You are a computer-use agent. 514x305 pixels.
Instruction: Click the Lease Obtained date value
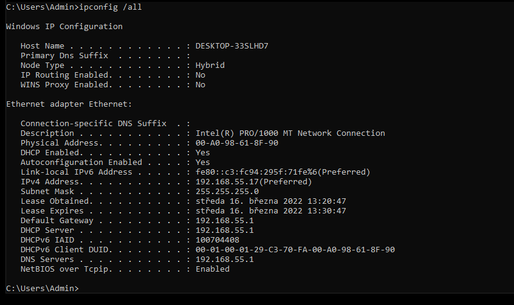[270, 201]
